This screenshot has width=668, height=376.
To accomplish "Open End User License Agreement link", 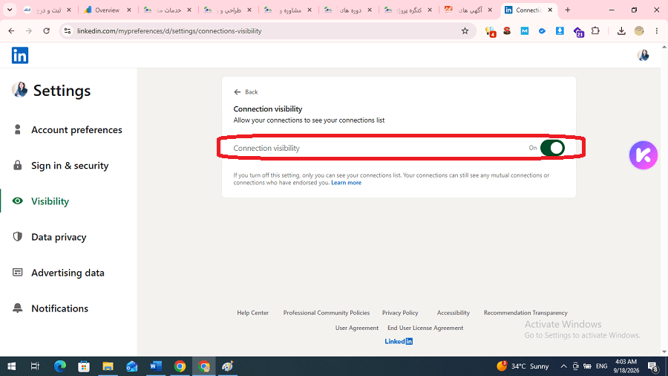I will [425, 328].
